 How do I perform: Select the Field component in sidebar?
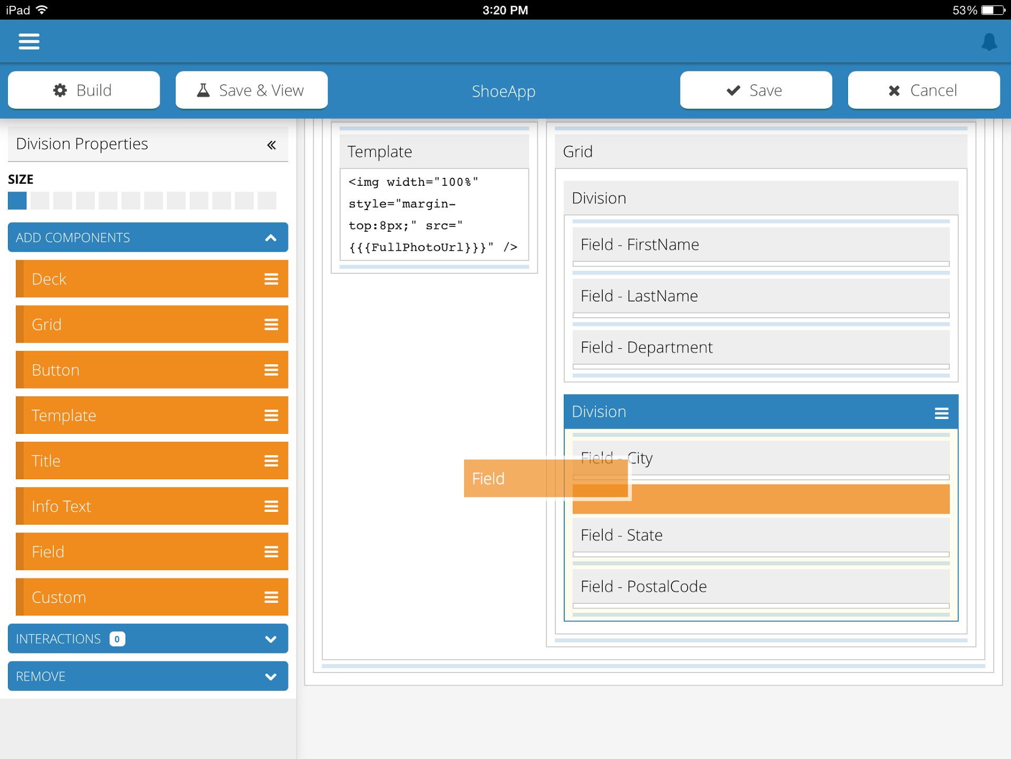[x=152, y=551]
